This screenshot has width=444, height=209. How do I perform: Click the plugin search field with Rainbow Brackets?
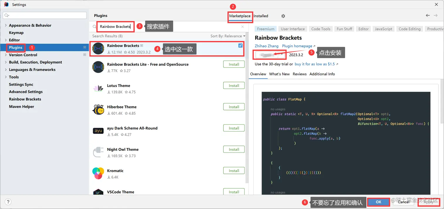click(x=169, y=27)
